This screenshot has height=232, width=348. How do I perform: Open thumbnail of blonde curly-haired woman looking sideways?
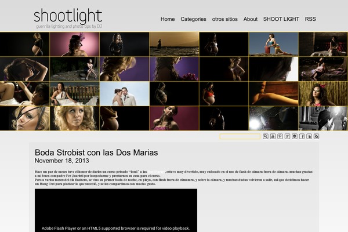75,118
